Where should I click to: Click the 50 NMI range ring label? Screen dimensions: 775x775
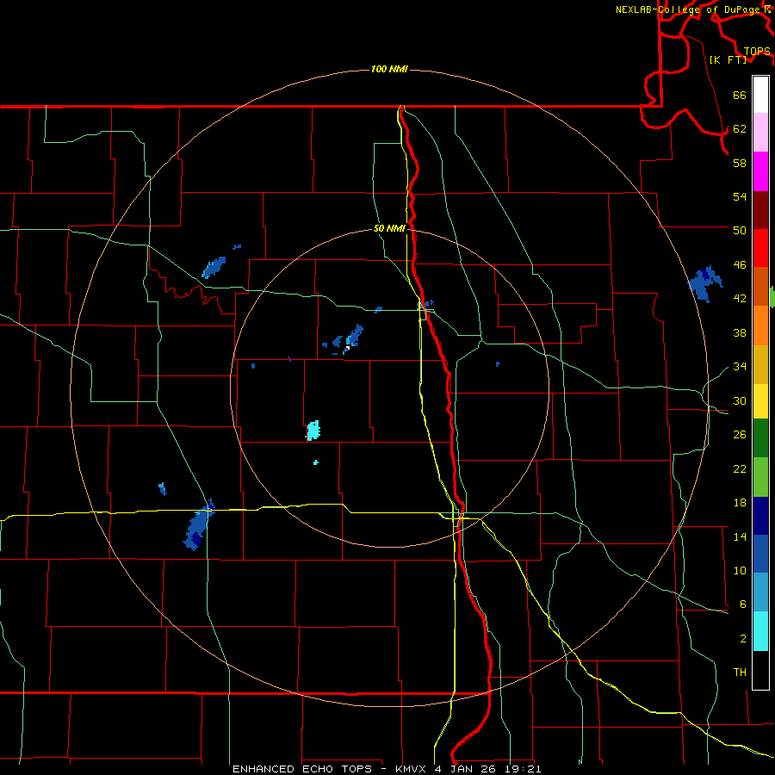(x=389, y=228)
